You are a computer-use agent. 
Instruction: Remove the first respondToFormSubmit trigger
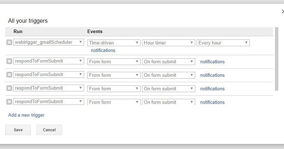tap(9, 61)
